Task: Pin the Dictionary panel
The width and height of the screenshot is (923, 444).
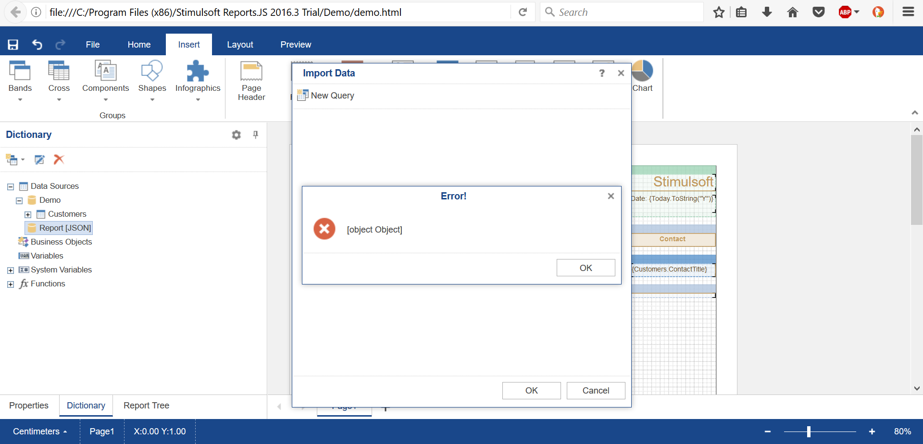Action: click(256, 135)
